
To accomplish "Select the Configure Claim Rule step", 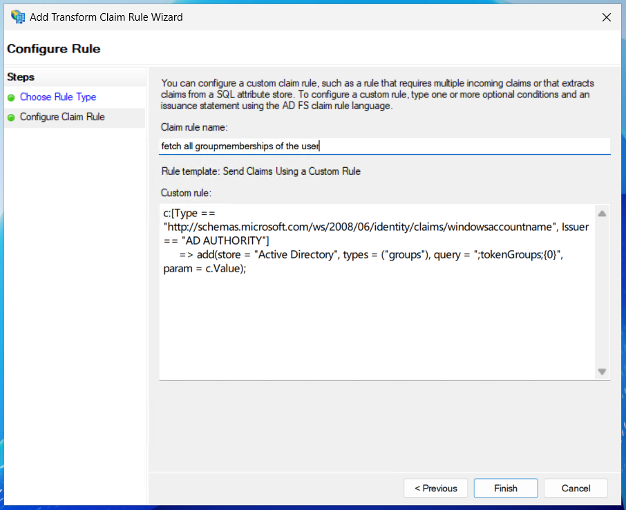I will [62, 117].
